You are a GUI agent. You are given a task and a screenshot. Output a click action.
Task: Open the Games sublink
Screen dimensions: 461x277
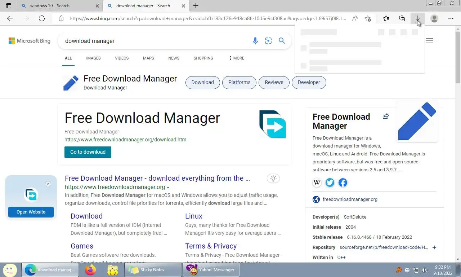tap(82, 246)
